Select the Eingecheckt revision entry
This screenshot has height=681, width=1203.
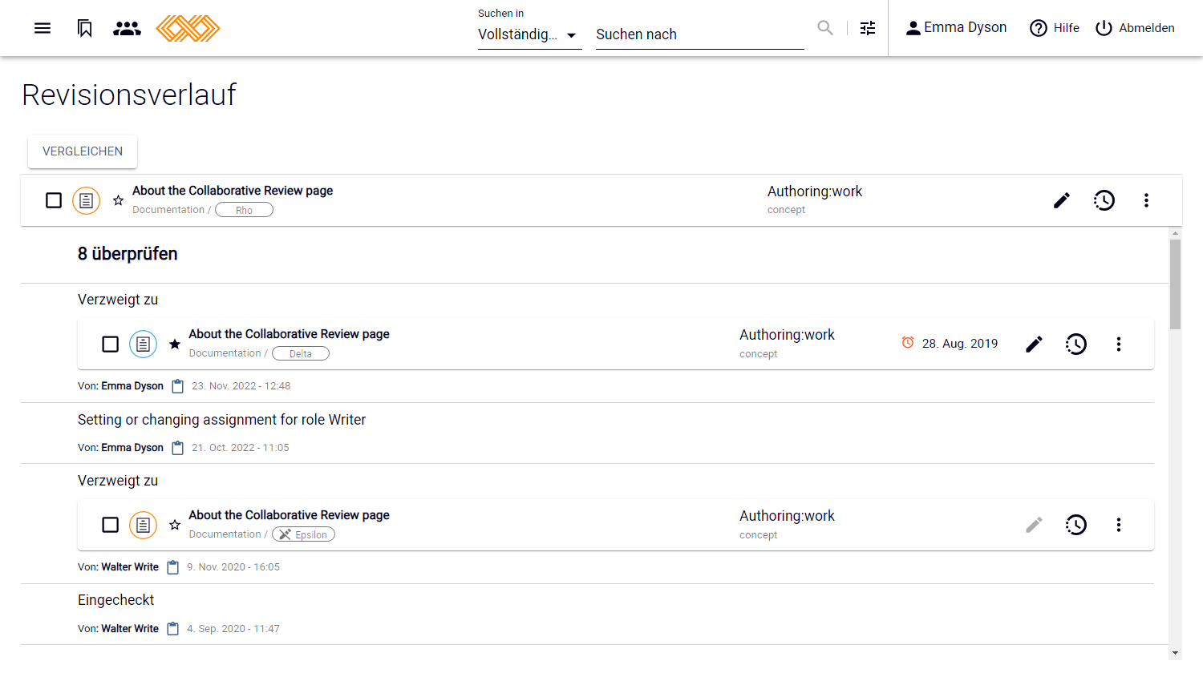tap(115, 600)
